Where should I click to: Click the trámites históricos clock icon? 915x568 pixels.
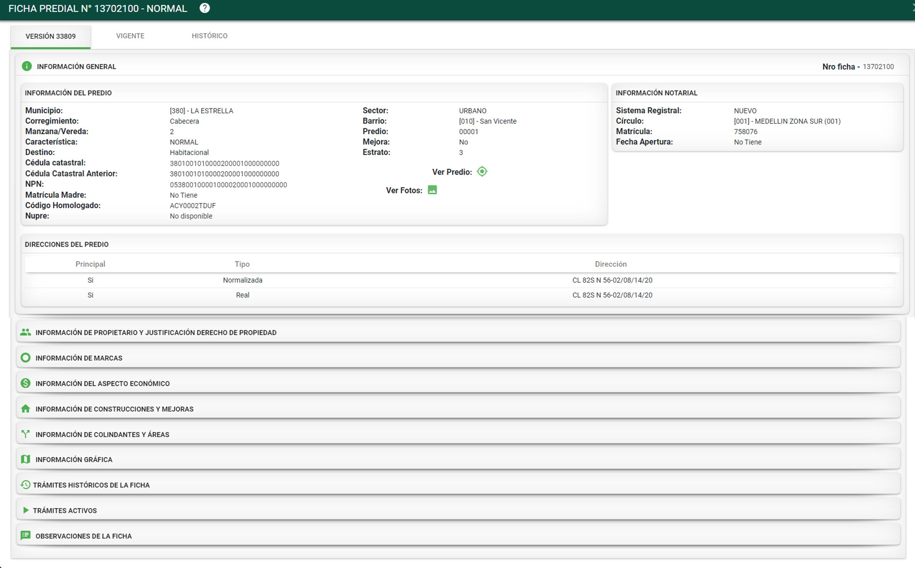click(x=25, y=484)
